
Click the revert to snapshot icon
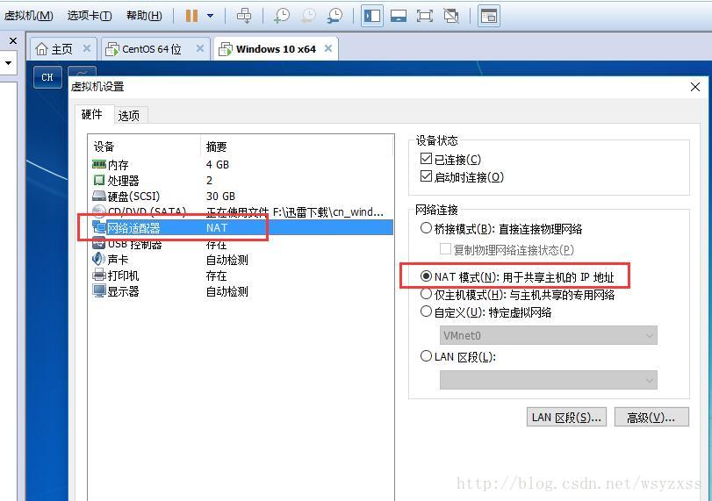click(308, 16)
